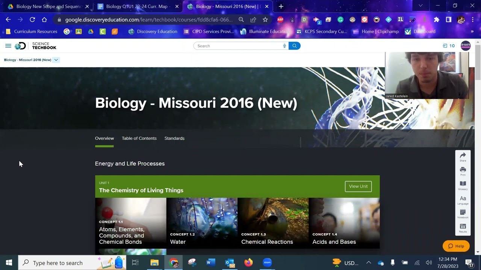Open Firefox from the taskbar
Viewport: 481px width, 270px height.
248,262
